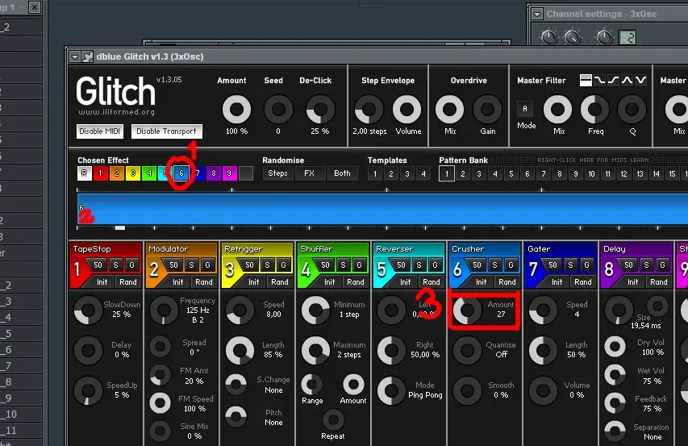Click the Crusher Quantise knob
The image size is (688, 446).
pos(467,350)
